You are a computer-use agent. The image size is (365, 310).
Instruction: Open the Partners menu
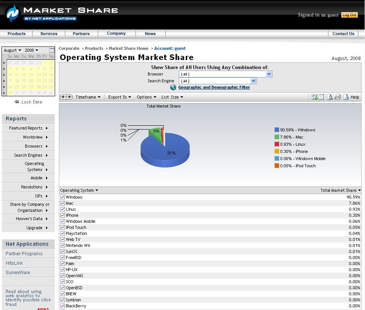(81, 34)
